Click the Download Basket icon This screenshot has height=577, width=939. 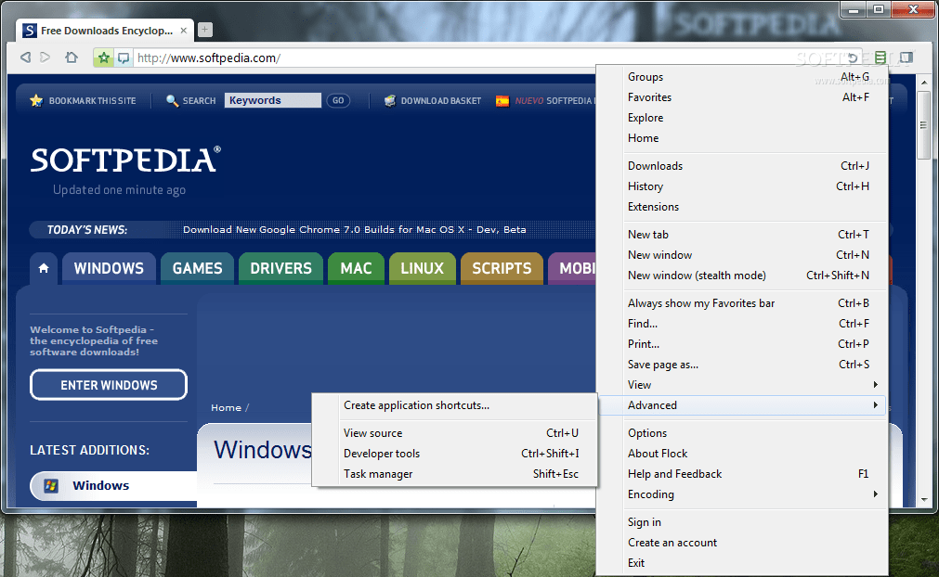click(x=390, y=100)
